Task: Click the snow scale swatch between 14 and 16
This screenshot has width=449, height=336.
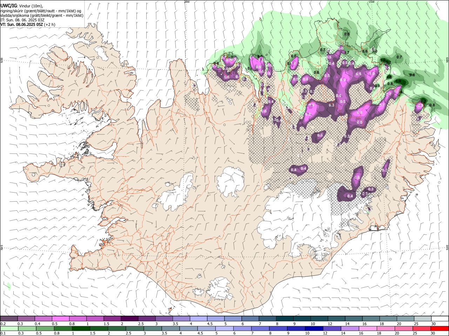Action: tap(354, 319)
